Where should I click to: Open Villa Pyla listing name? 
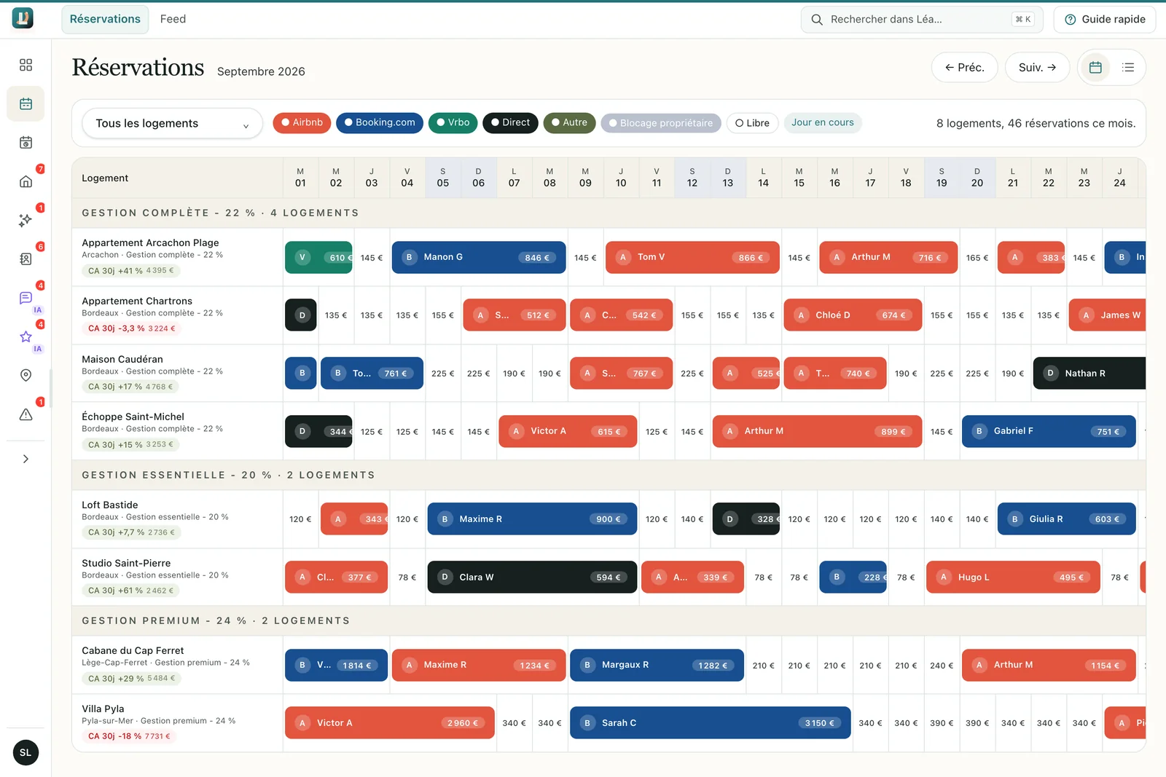click(x=103, y=709)
